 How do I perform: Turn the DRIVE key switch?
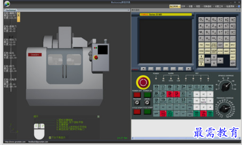(147, 102)
